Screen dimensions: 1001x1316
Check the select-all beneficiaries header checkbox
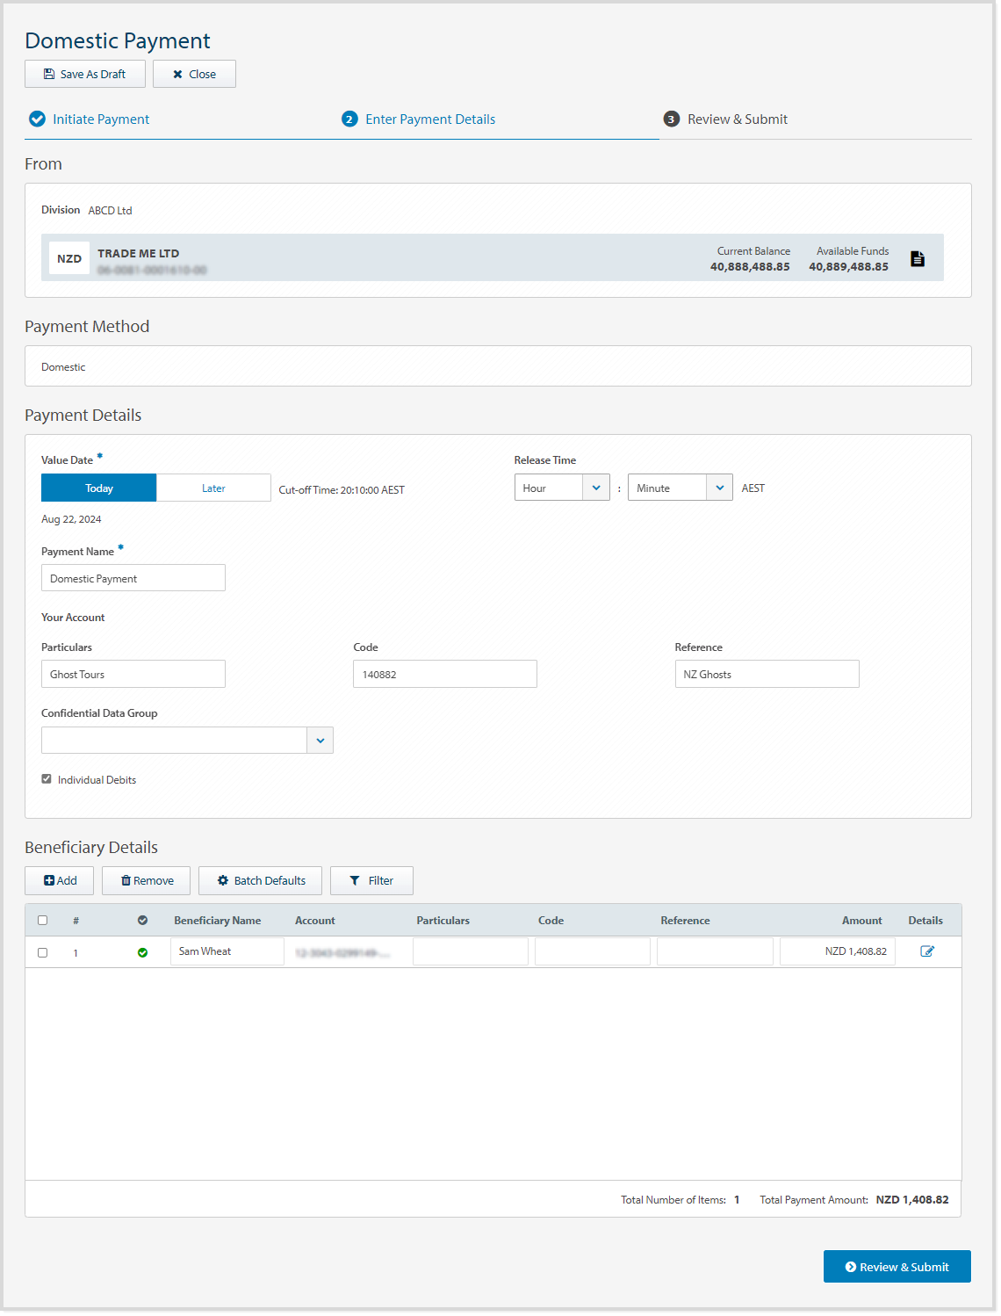[x=42, y=920]
